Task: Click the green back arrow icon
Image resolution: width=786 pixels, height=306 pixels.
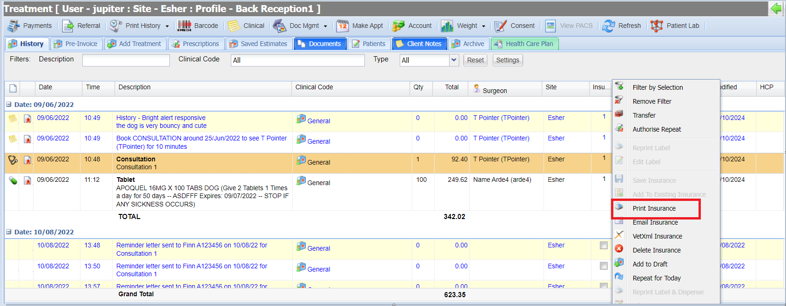Action: point(776,8)
